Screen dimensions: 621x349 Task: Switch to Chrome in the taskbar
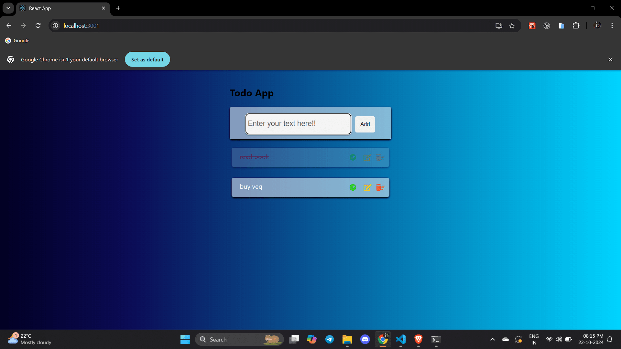pyautogui.click(x=383, y=339)
